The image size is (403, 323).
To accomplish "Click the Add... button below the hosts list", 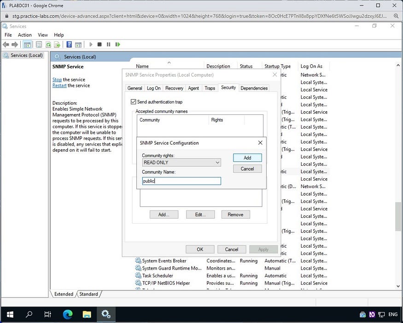I will point(164,215).
